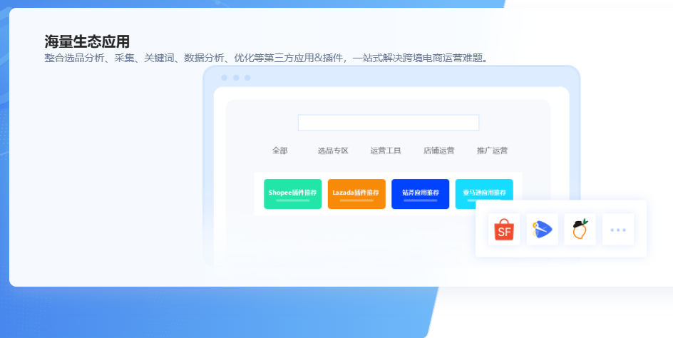Open the blue scissors tag app icon
The height and width of the screenshot is (338, 673).
click(542, 230)
